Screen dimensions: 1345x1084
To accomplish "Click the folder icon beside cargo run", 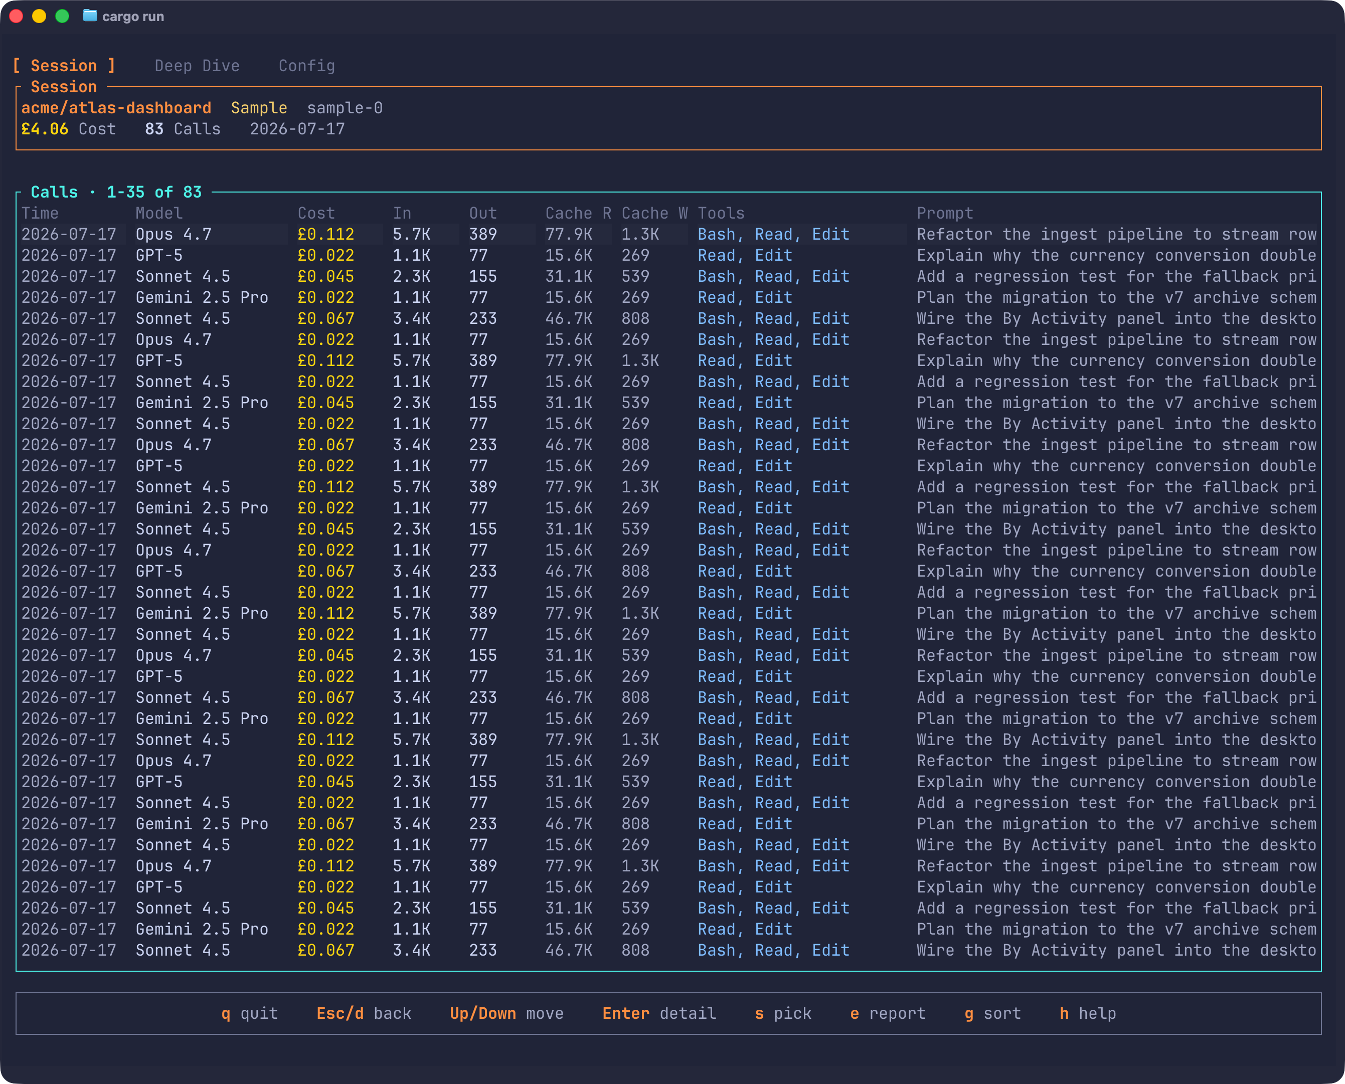I will point(90,16).
